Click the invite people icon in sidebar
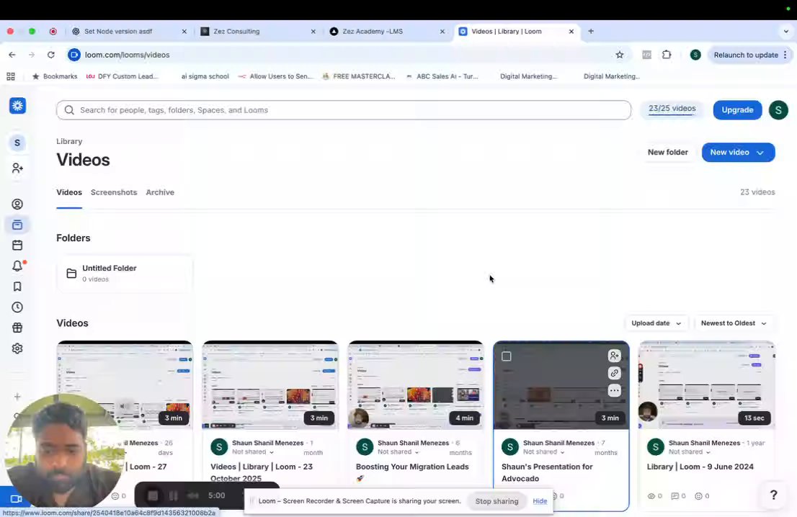Image resolution: width=797 pixels, height=517 pixels. 17,168
